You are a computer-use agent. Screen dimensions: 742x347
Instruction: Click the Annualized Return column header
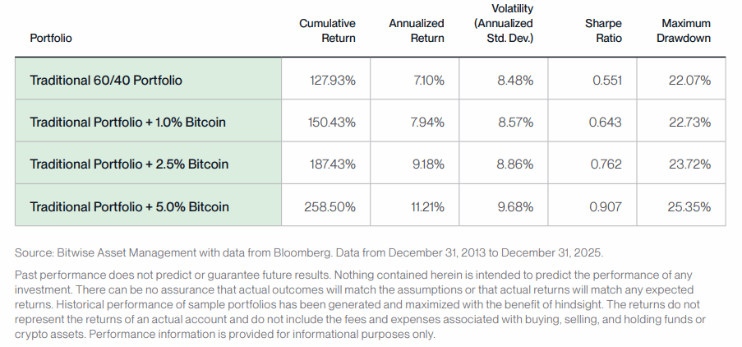[x=416, y=31]
